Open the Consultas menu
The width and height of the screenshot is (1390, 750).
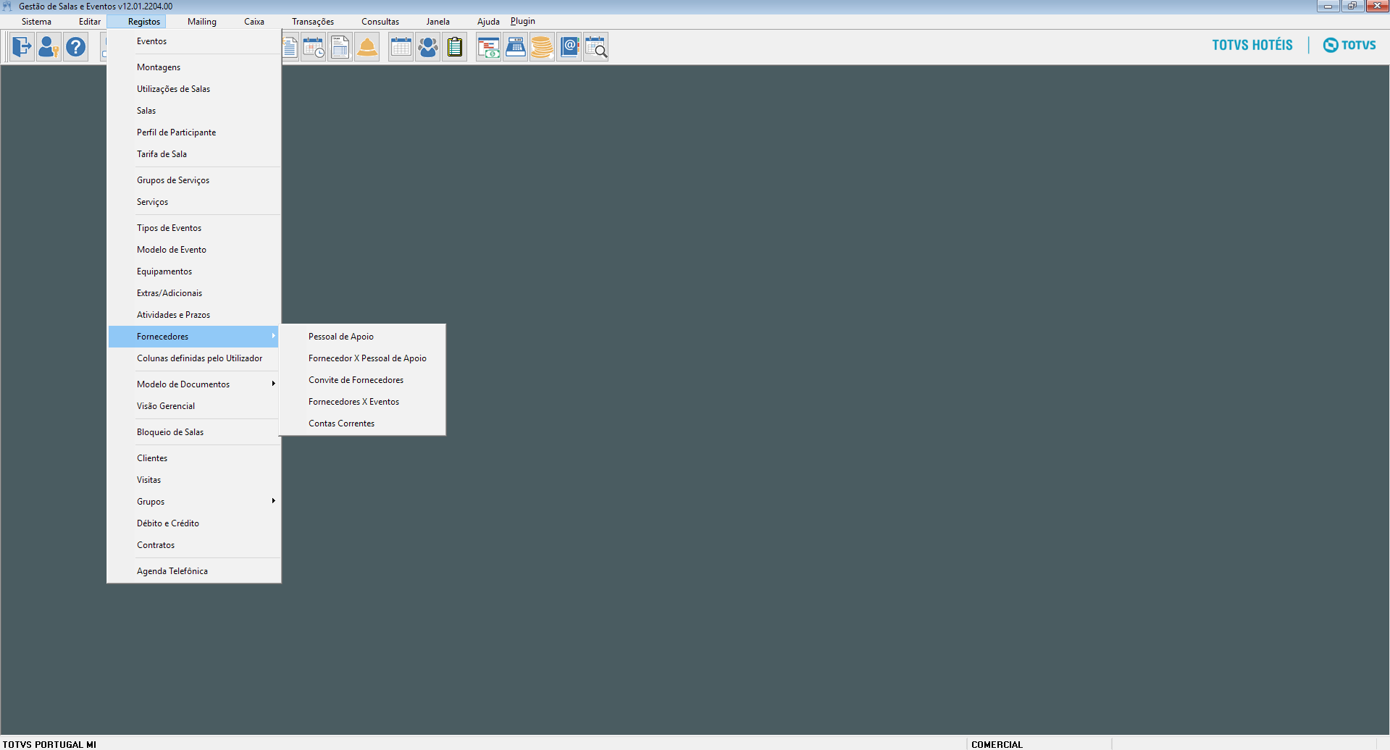pyautogui.click(x=380, y=22)
